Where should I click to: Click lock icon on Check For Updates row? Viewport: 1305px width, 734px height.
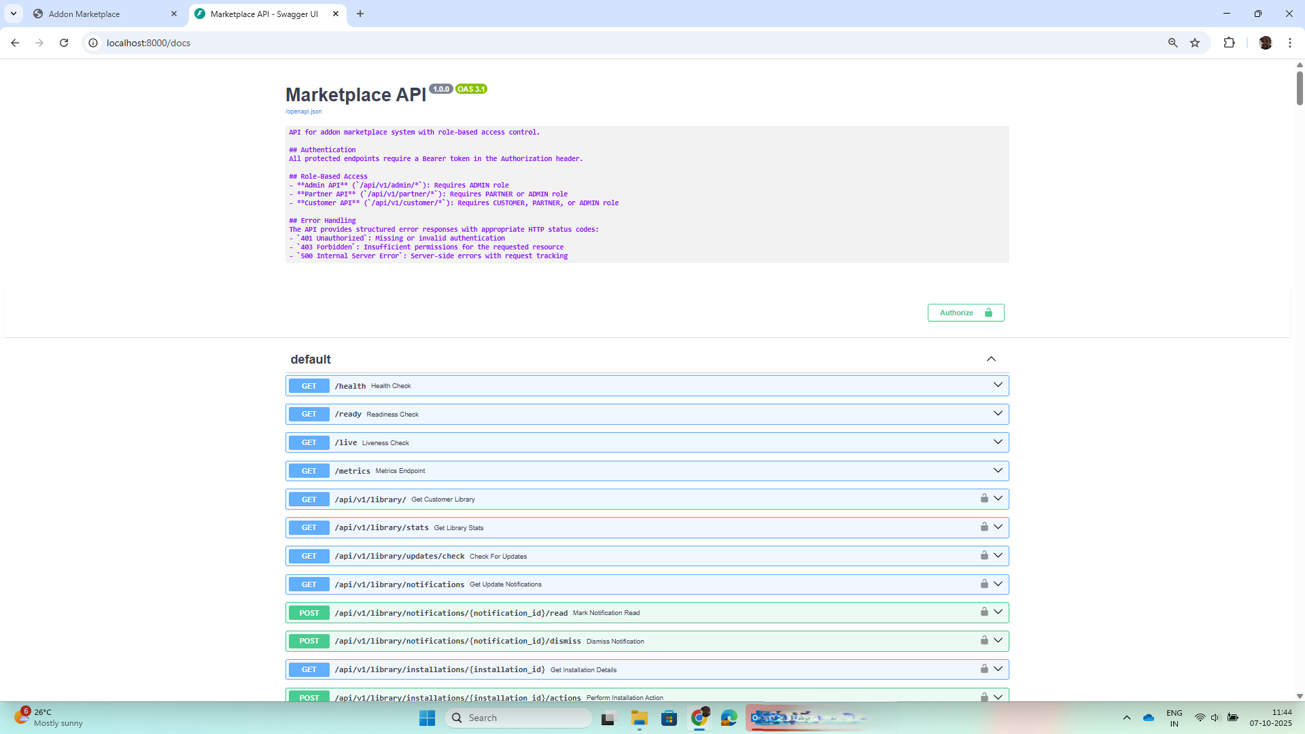tap(984, 555)
